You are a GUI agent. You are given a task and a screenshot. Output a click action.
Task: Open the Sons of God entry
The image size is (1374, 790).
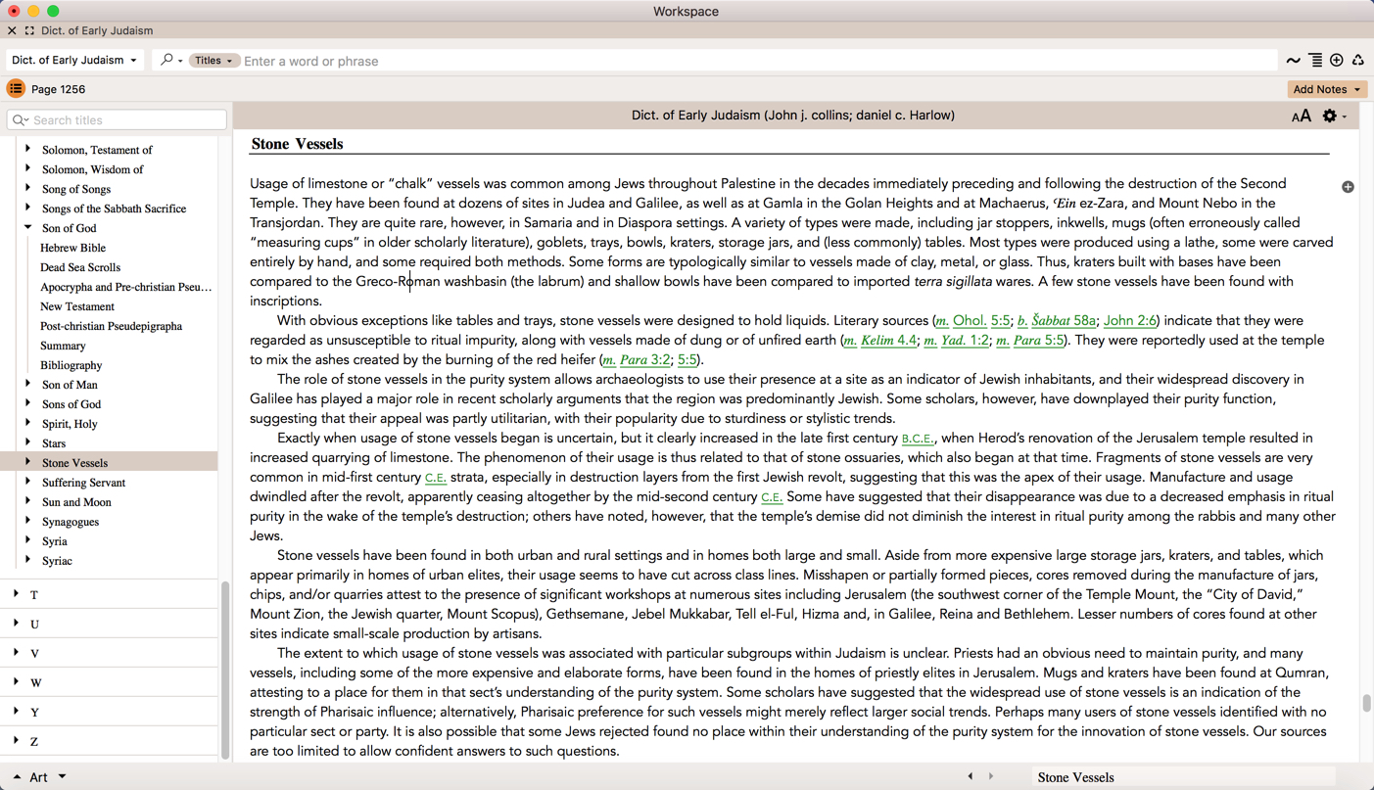pyautogui.click(x=71, y=404)
